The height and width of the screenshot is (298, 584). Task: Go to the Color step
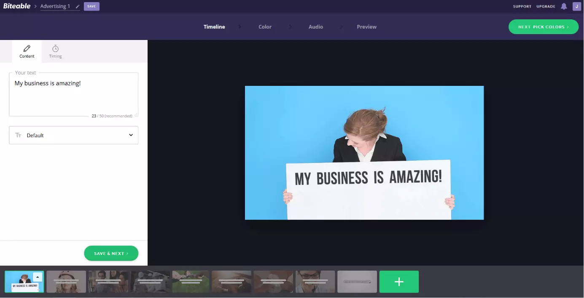point(265,27)
